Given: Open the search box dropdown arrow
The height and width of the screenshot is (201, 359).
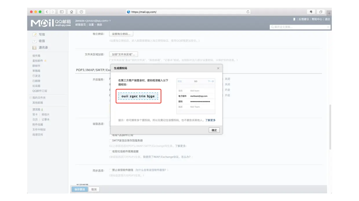Looking at the screenshot, I should tap(328, 27).
